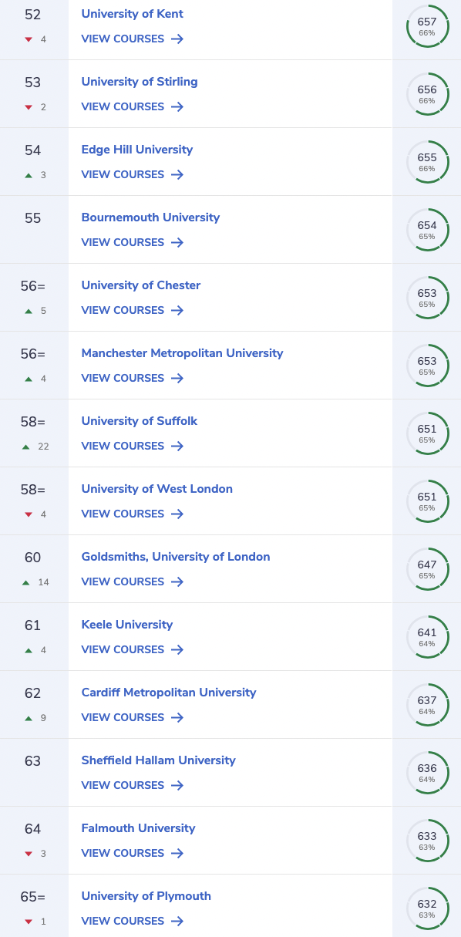The height and width of the screenshot is (937, 461).
Task: Click the red down arrow under rank 52
Action: tap(29, 39)
